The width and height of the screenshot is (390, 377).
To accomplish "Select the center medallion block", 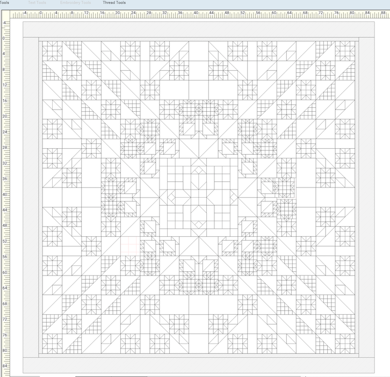I will pos(198,198).
